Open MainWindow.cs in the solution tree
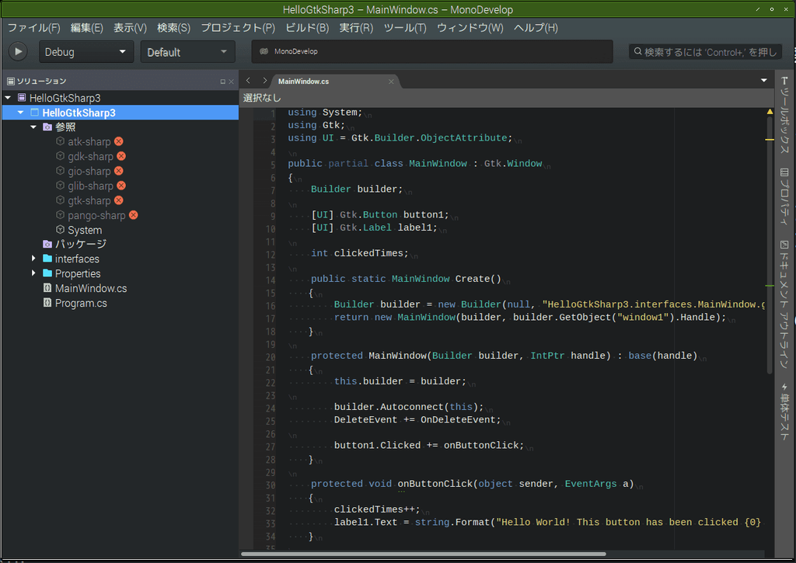The image size is (796, 563). tap(91, 288)
